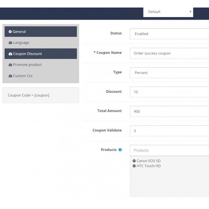Click the gear icon beside General
Screen dimensions: 209x209
pos(10,32)
